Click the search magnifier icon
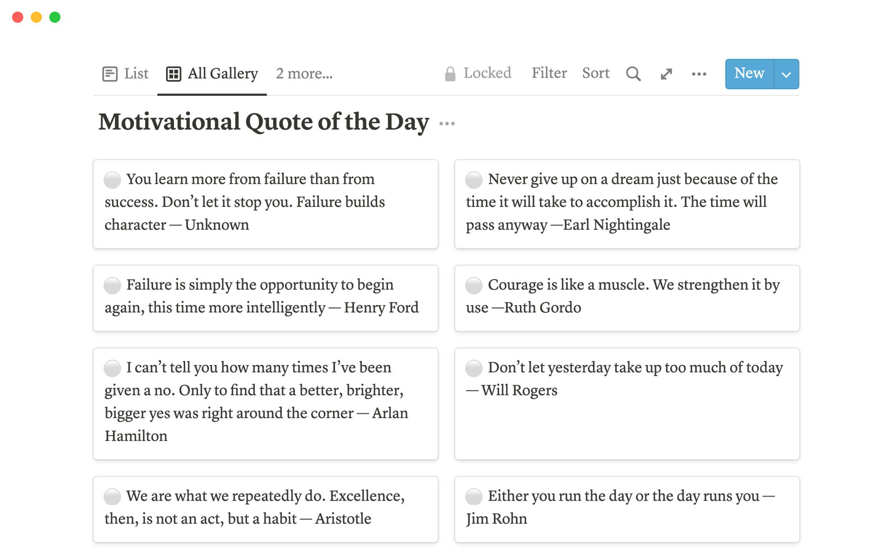Image resolution: width=893 pixels, height=558 pixels. [633, 74]
